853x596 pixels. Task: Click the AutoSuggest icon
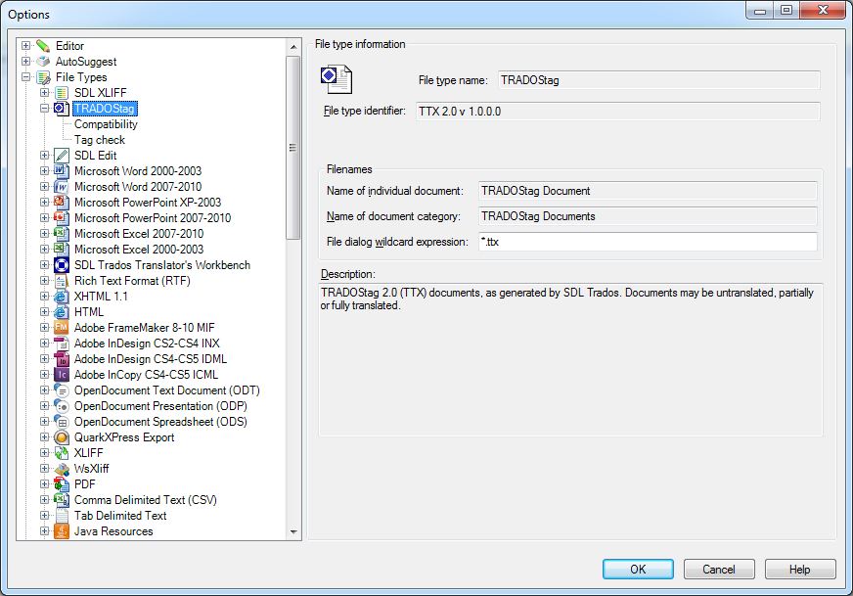(43, 62)
